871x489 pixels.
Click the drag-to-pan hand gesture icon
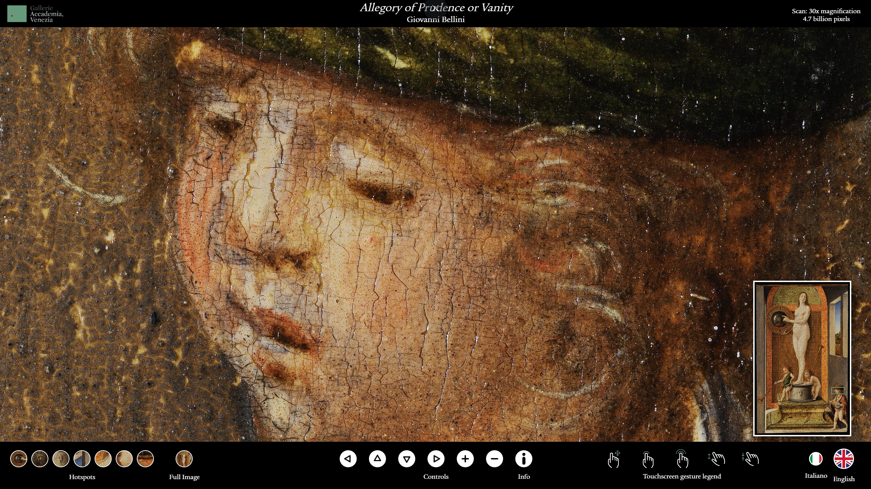(x=614, y=459)
